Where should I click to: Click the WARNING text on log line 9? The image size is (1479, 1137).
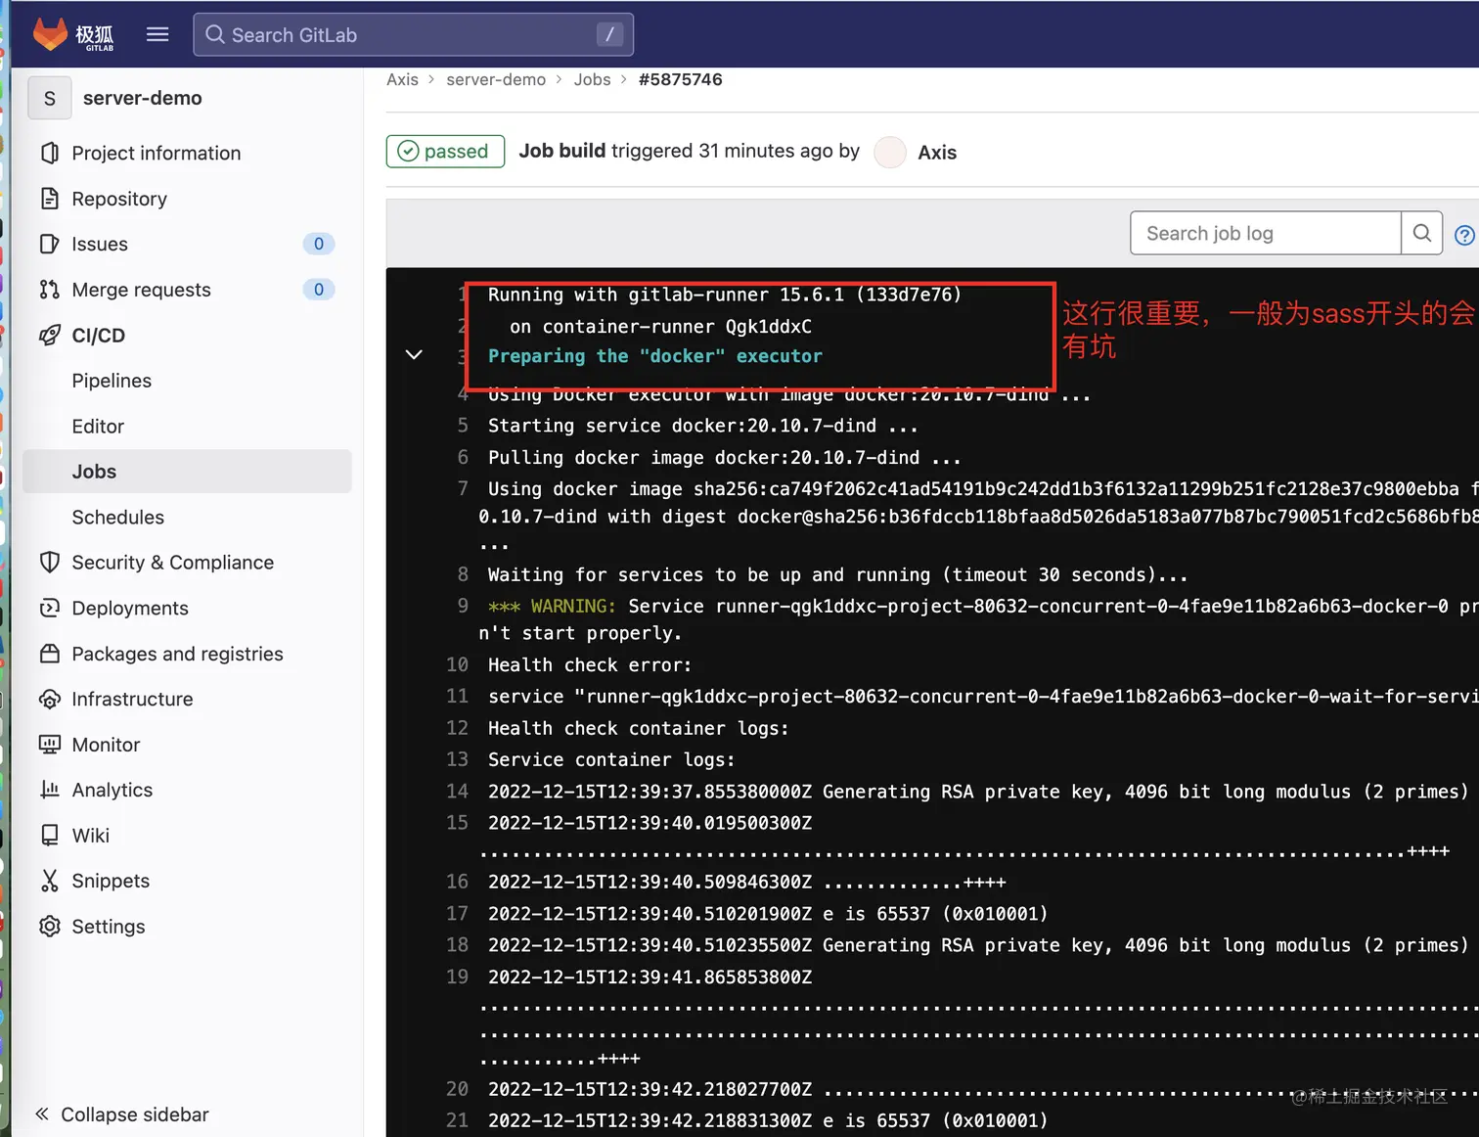tap(573, 606)
